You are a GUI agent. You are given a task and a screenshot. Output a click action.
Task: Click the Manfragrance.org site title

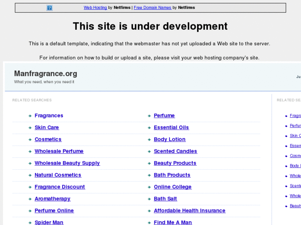pos(46,73)
